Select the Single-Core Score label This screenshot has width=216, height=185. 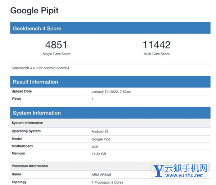[57, 54]
